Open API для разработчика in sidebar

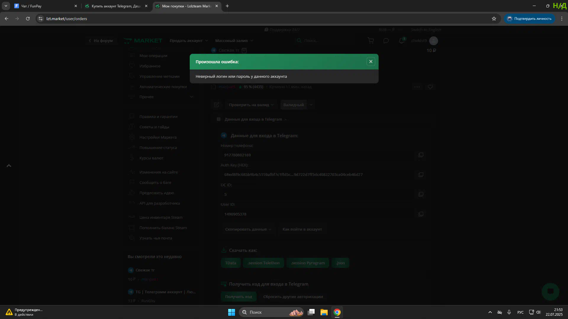pos(160,203)
